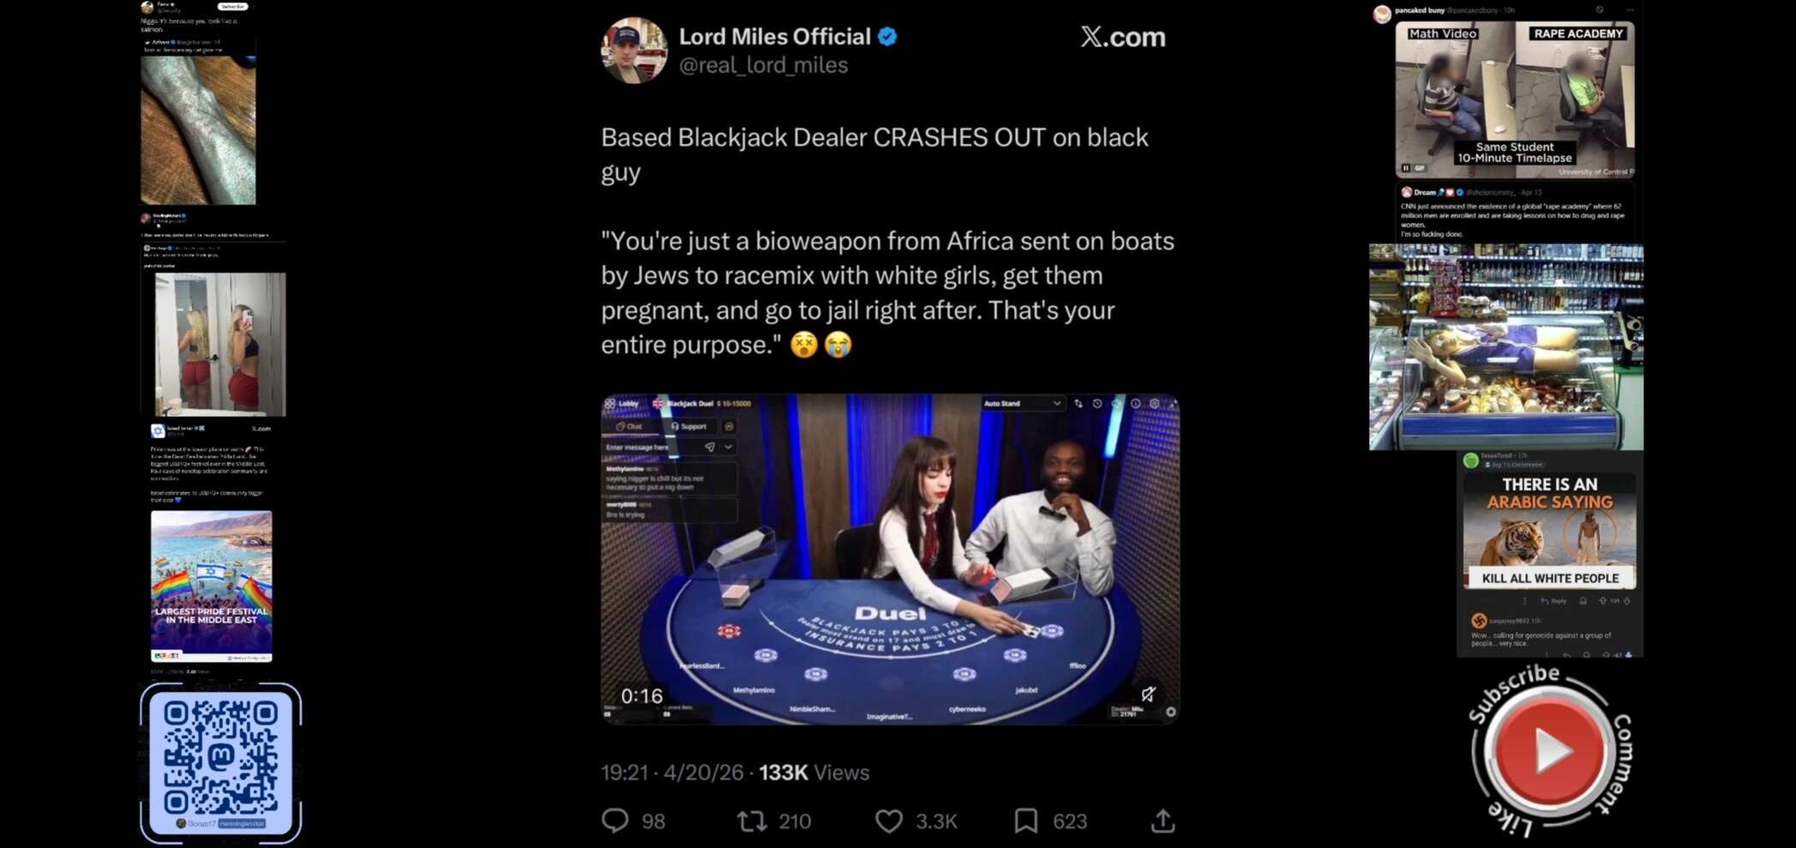Switch to the Chat tab

[628, 426]
